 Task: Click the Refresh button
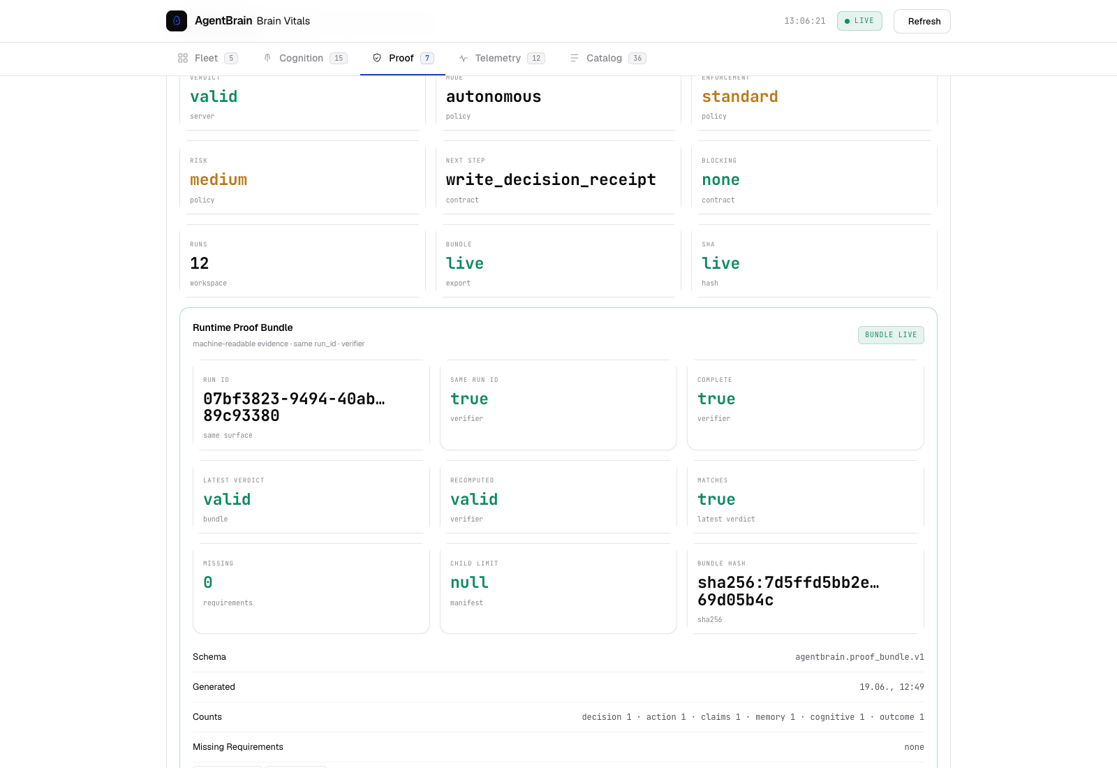tap(922, 21)
